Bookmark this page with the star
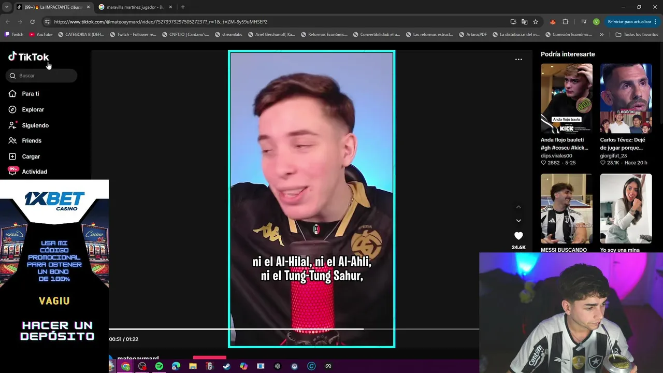 [x=536, y=22]
